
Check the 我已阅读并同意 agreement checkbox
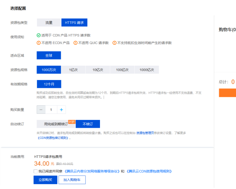[36, 171]
